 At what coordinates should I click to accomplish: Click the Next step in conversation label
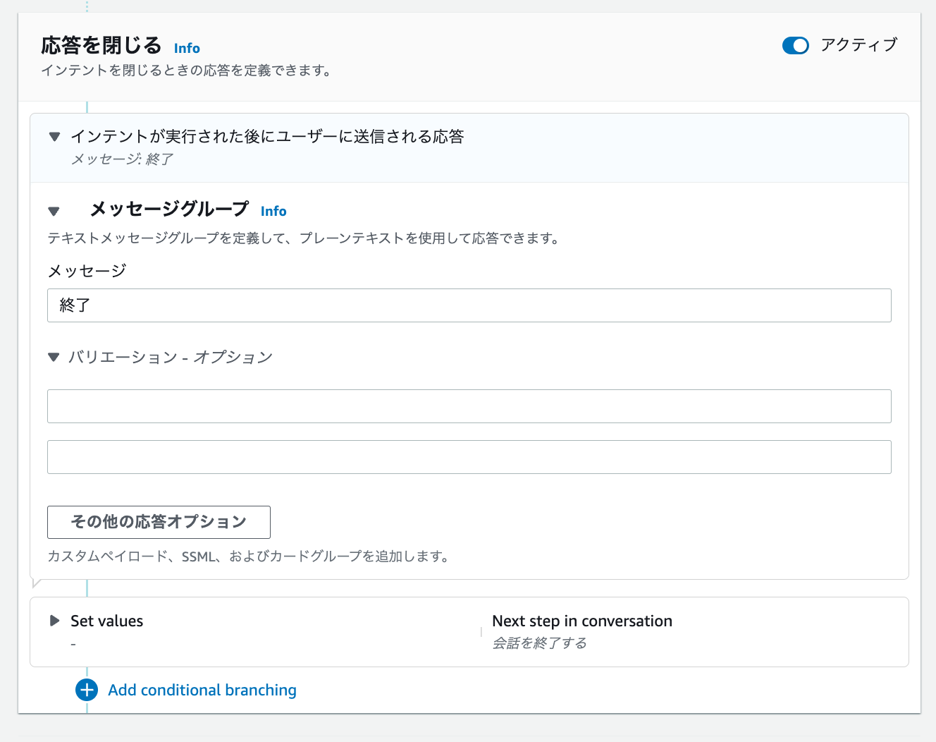(582, 621)
